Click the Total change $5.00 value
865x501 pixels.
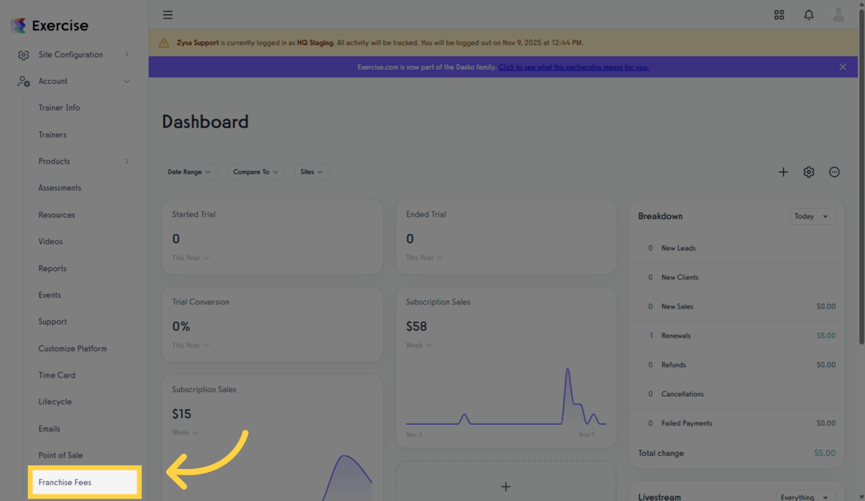[825, 453]
